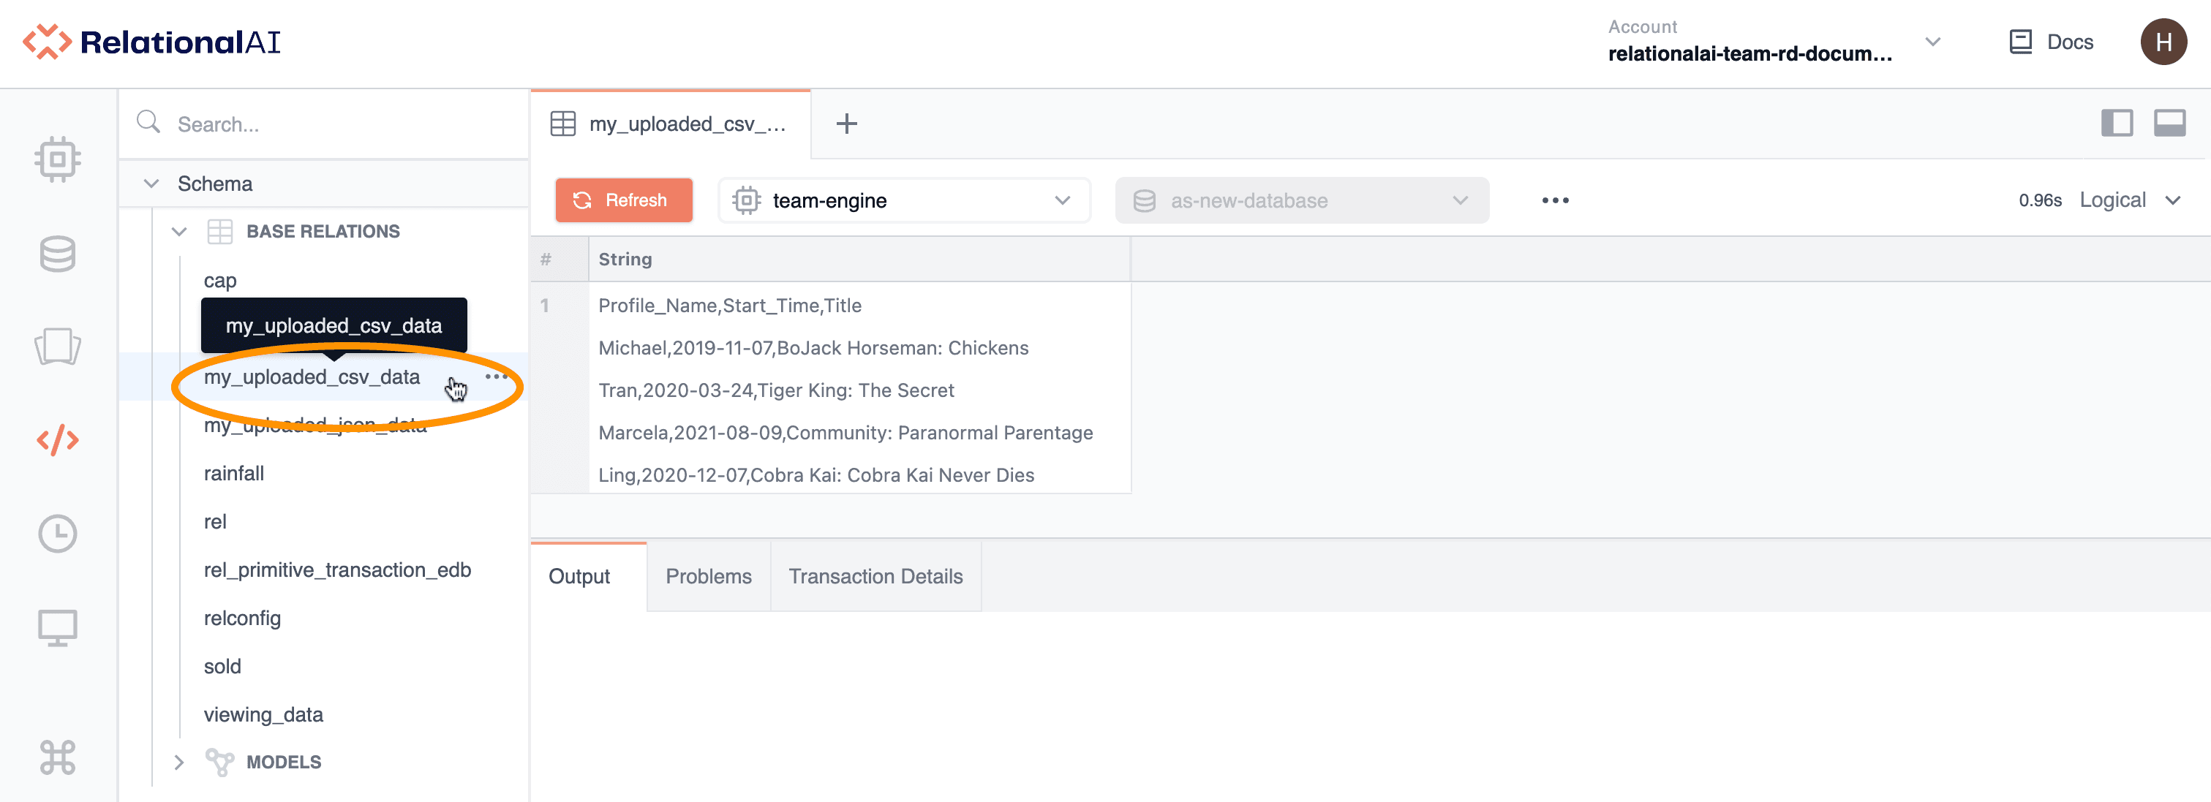Screen dimensions: 2211x802
Task: Open the Engines chip icon in sidebar
Action: click(x=58, y=159)
